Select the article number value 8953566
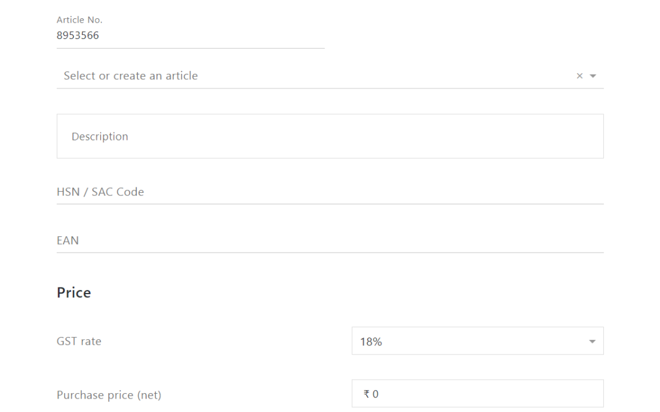Screen dimensions: 660x412 [78, 36]
